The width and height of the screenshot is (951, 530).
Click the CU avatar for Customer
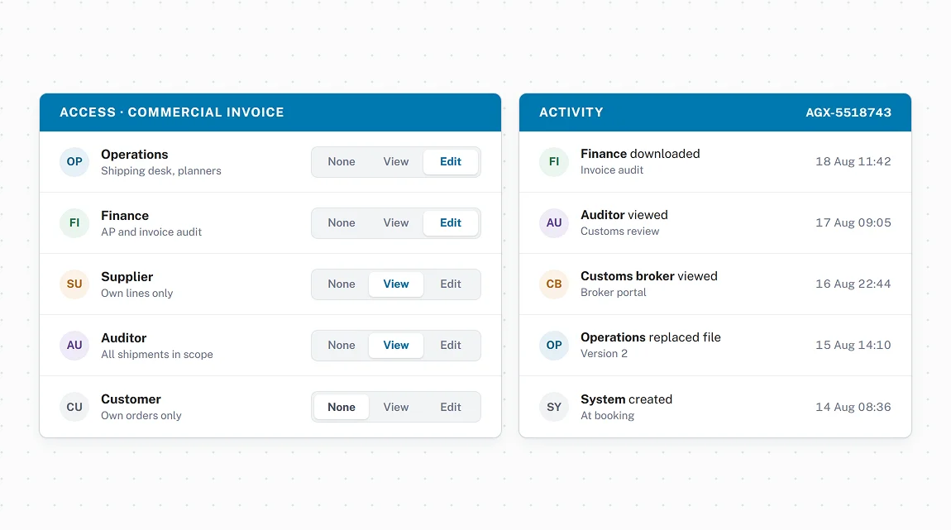point(74,407)
